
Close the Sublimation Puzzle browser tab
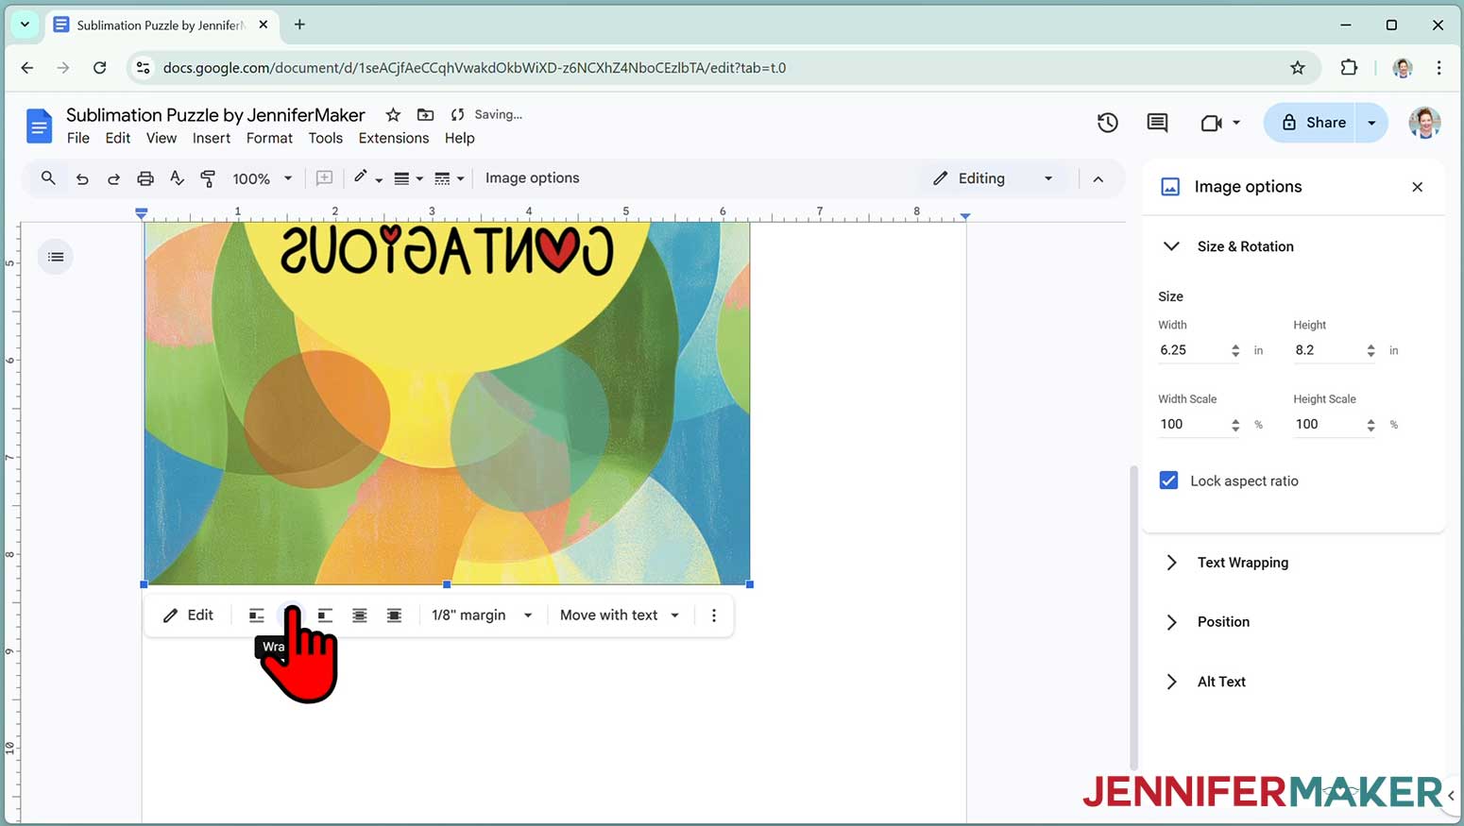coord(264,25)
